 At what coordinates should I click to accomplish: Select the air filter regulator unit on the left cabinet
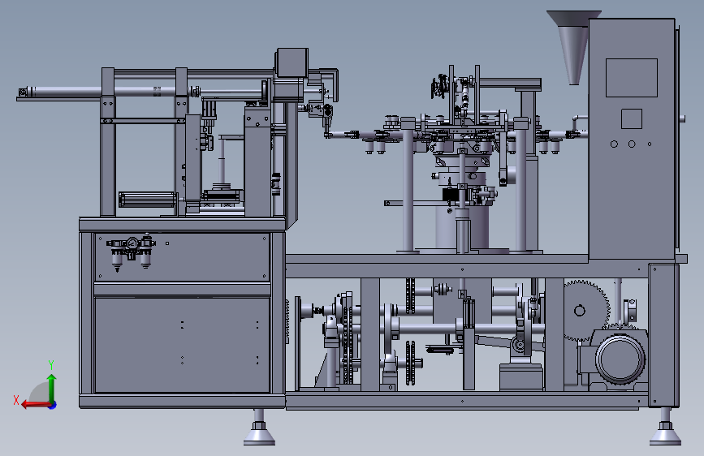tap(131, 252)
